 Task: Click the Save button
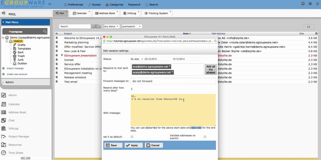point(114,145)
